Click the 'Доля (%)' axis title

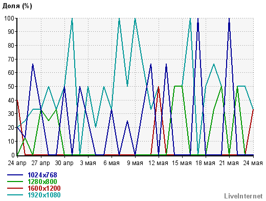(x=17, y=6)
